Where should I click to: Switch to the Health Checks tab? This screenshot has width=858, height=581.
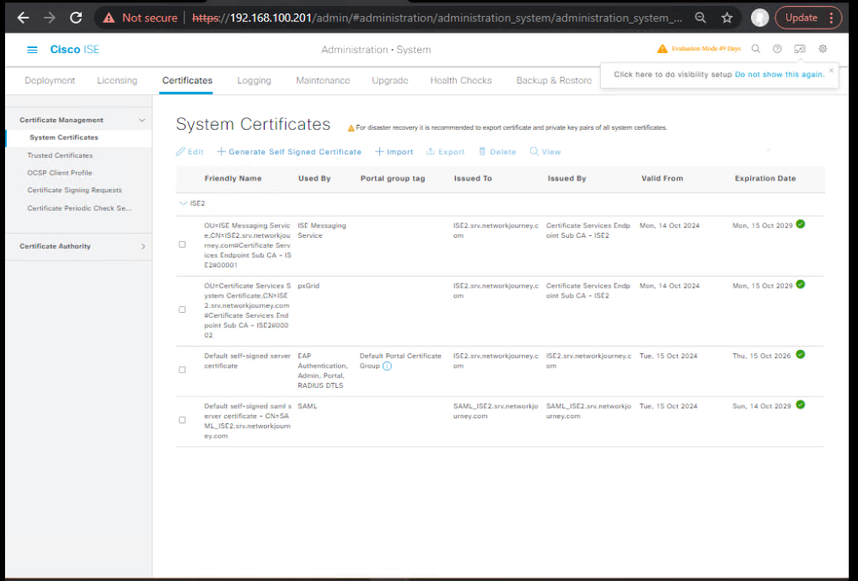[x=461, y=80]
